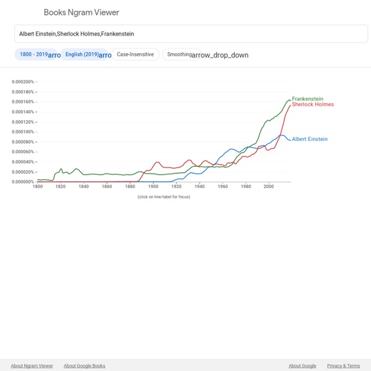371x371 pixels.
Task: Expand the Smoothing dropdown
Action: tap(182, 54)
